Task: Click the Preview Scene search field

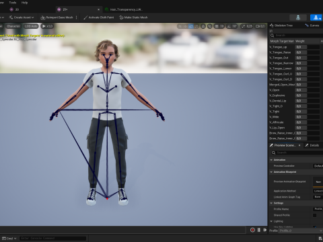Action: (297, 153)
